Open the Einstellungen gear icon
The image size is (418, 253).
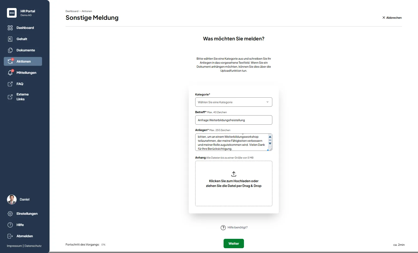10,214
